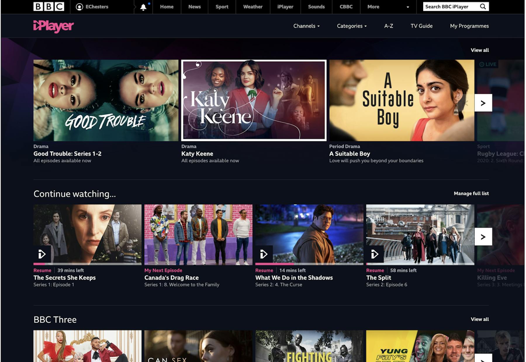Click Rugby League sport title

[x=501, y=154]
